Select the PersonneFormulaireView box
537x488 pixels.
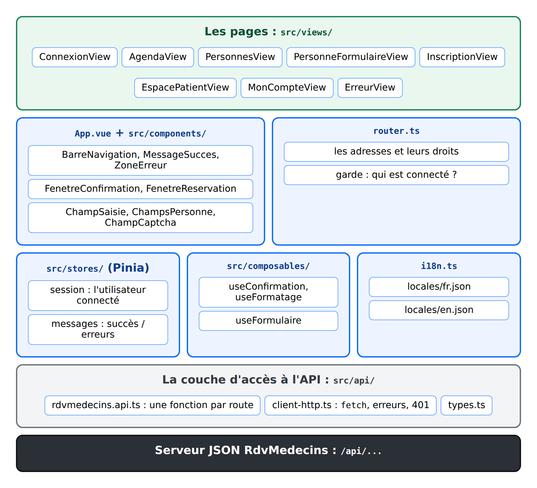click(x=351, y=57)
